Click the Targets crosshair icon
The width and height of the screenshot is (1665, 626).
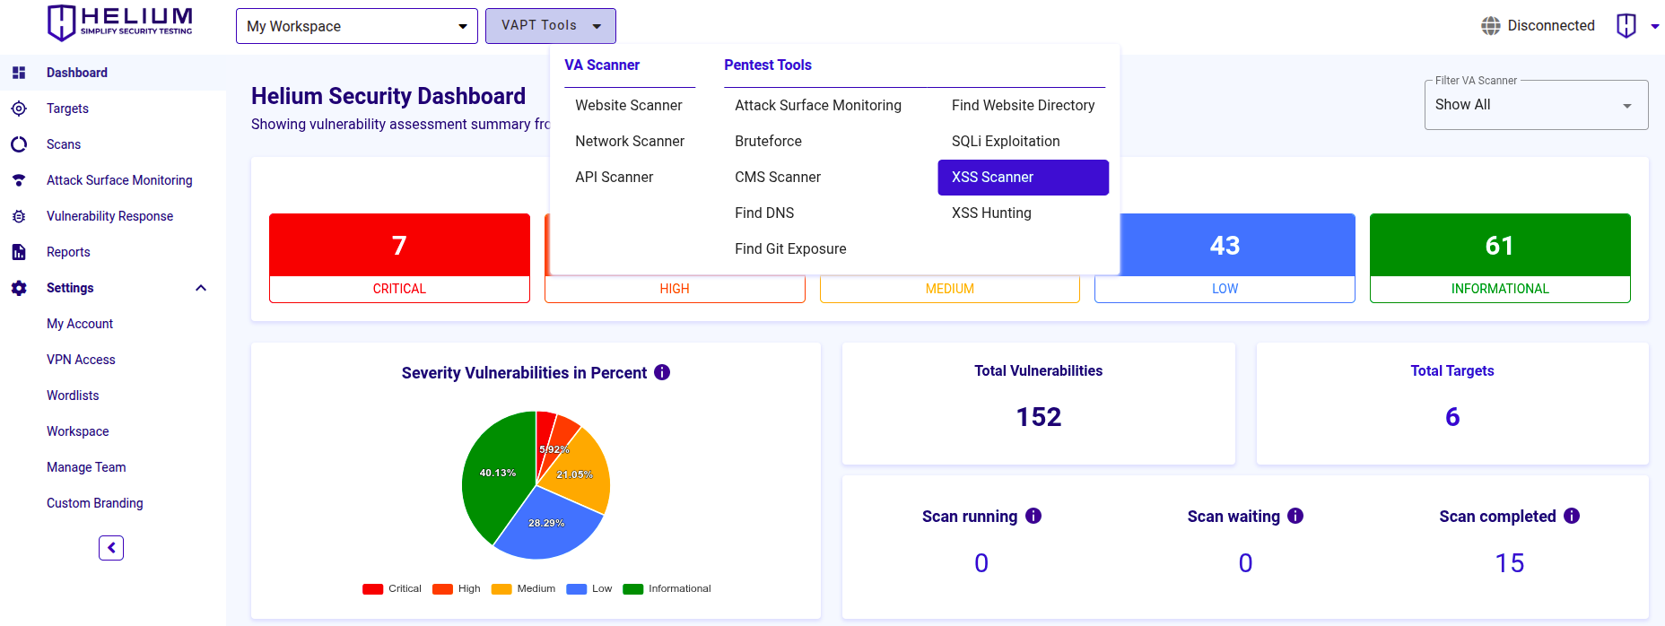click(19, 109)
